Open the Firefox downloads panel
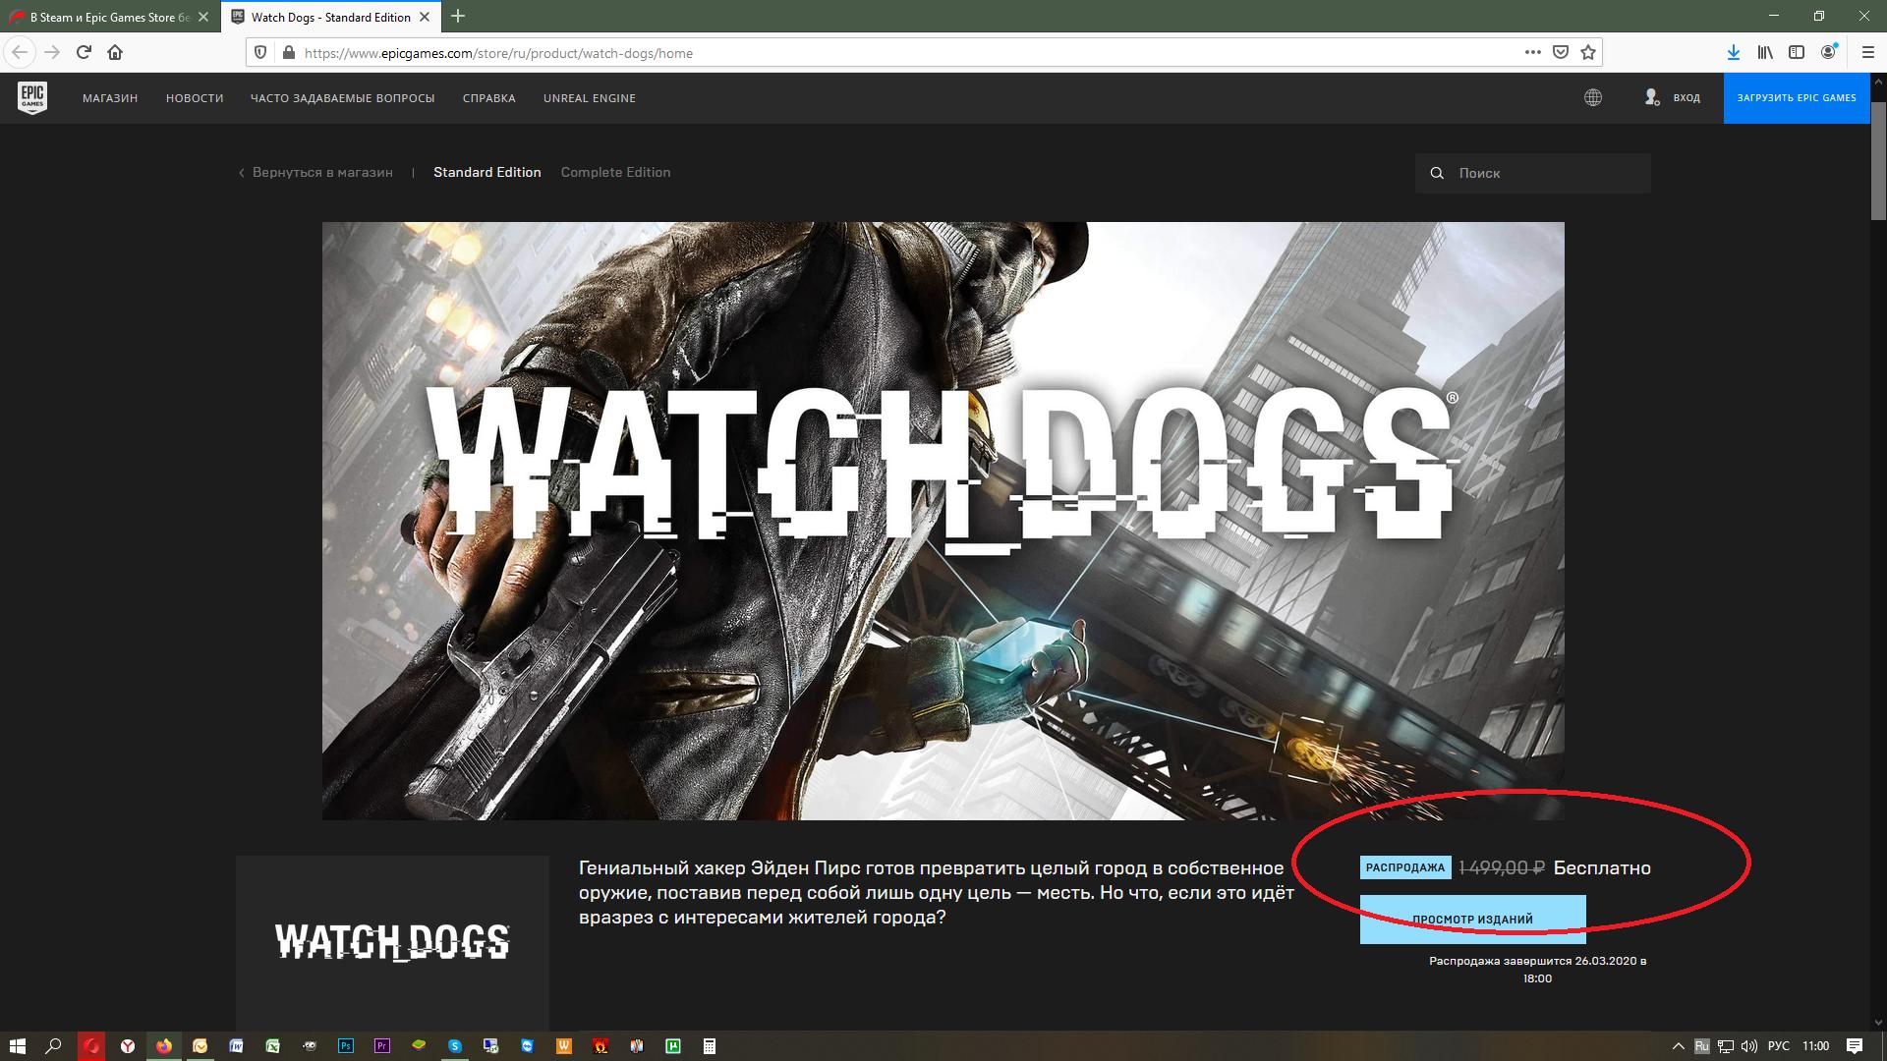This screenshot has width=1887, height=1061. click(x=1734, y=52)
